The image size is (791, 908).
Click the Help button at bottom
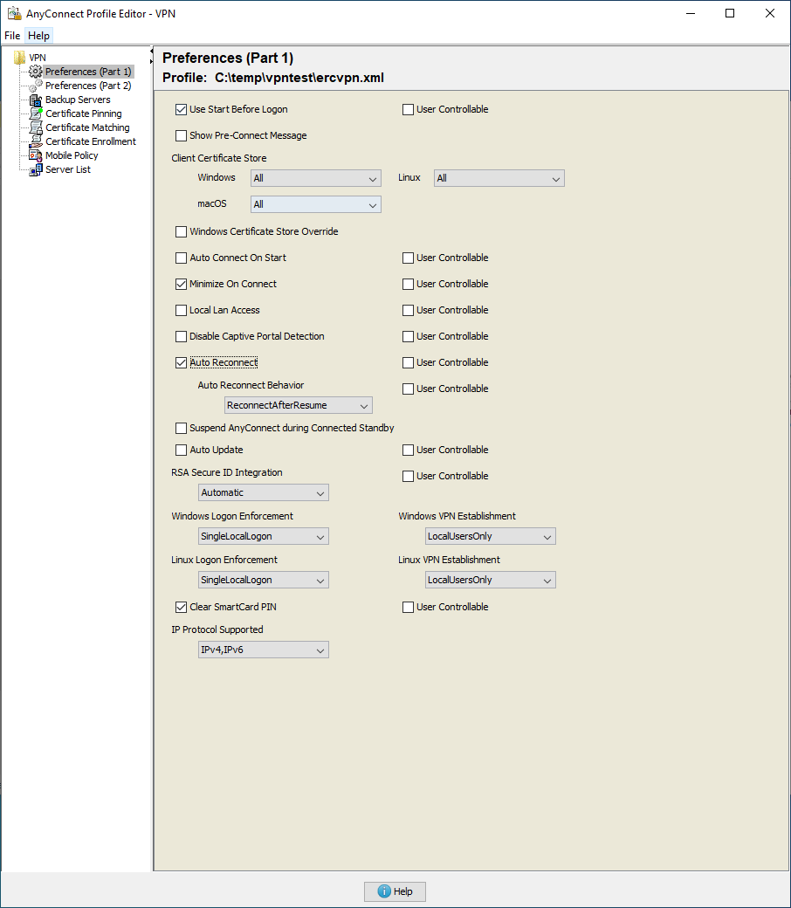click(394, 891)
